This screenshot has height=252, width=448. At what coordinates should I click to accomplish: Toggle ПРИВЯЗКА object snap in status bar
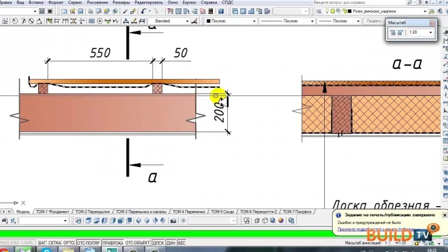click(112, 243)
